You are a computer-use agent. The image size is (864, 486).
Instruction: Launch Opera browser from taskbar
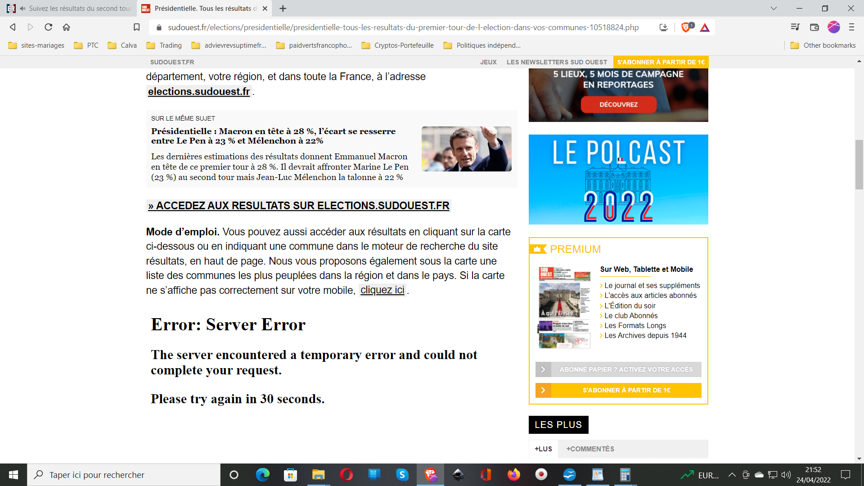click(x=346, y=475)
